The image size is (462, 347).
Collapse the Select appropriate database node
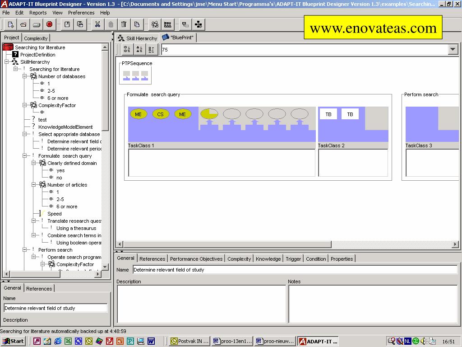pyautogui.click(x=25, y=134)
